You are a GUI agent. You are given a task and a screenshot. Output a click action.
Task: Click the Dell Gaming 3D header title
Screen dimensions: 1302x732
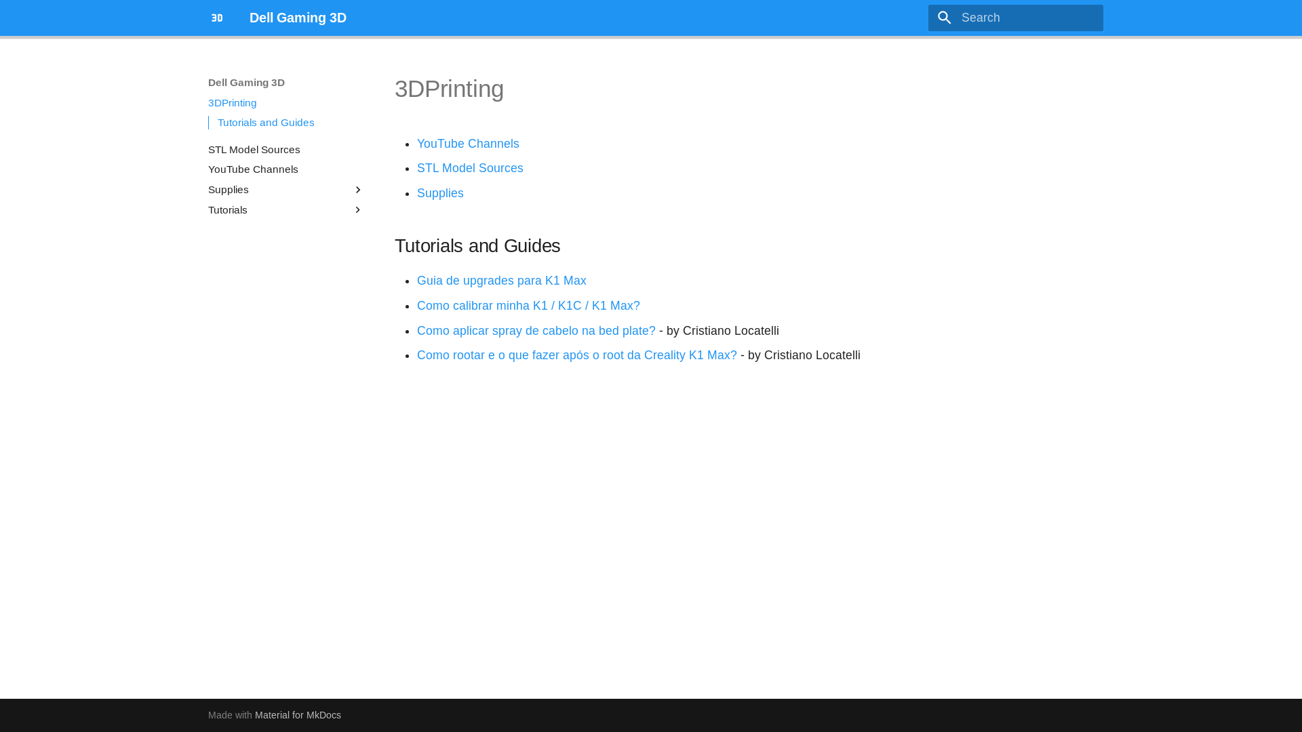pos(298,18)
